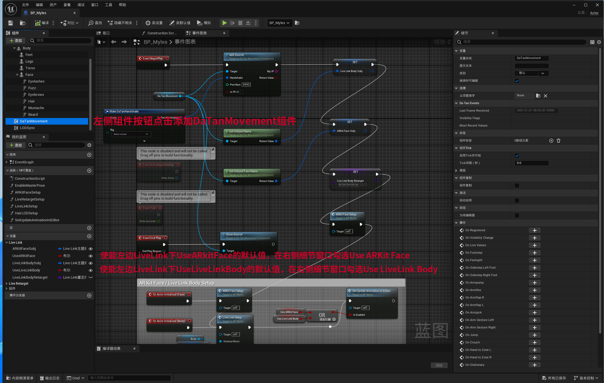Click the Find (查找) search icon
The image size is (604, 383).
point(91,23)
